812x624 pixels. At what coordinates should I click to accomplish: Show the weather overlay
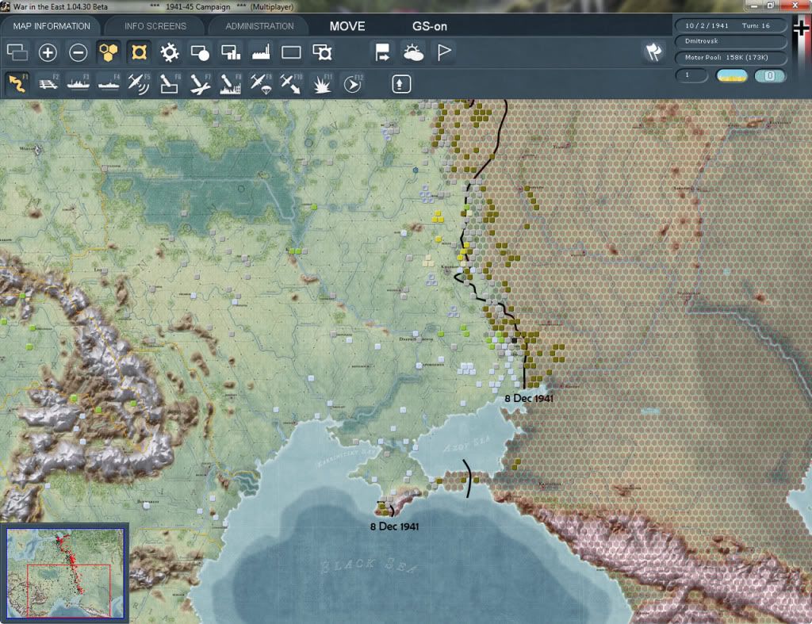point(412,52)
